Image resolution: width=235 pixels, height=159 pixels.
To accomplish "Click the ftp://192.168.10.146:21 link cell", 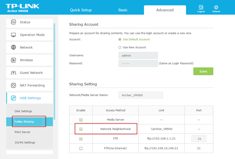I will [x=161, y=148].
